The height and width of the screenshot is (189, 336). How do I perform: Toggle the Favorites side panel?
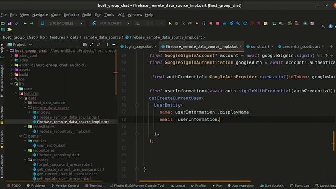tap(2, 139)
